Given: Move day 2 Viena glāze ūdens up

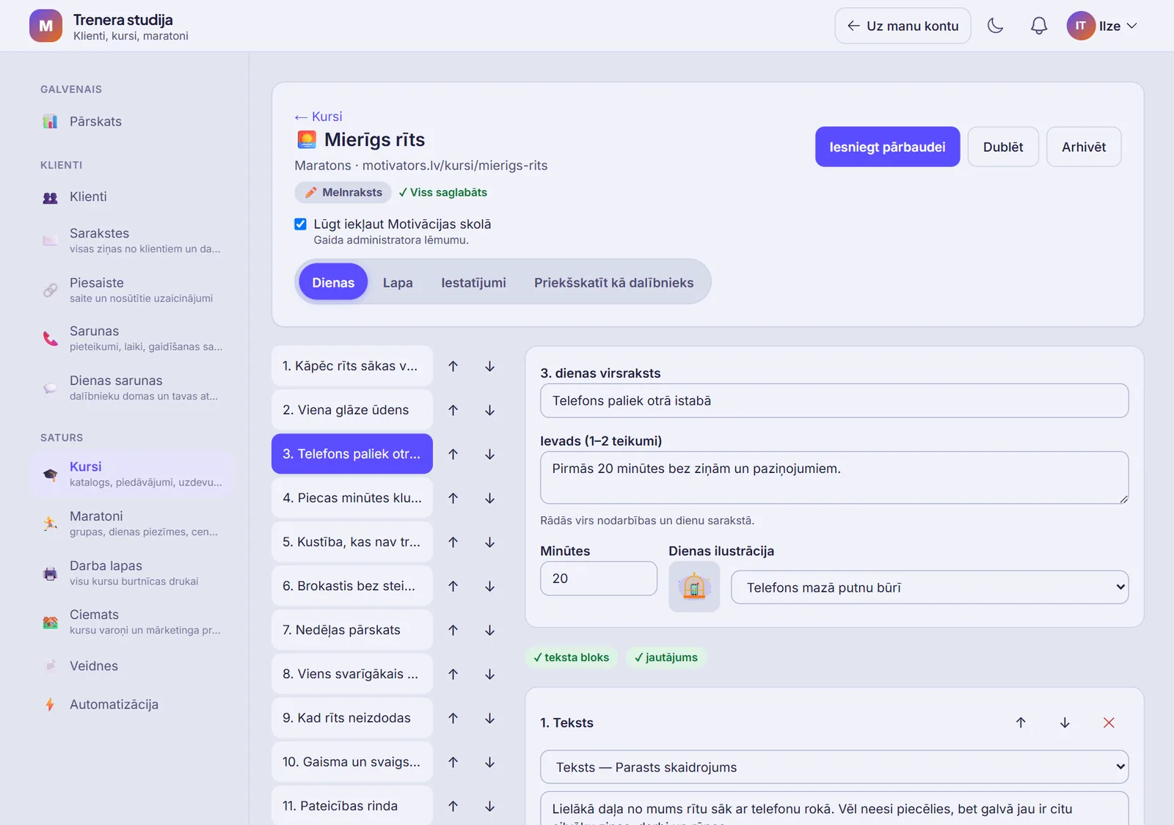Looking at the screenshot, I should (x=453, y=410).
